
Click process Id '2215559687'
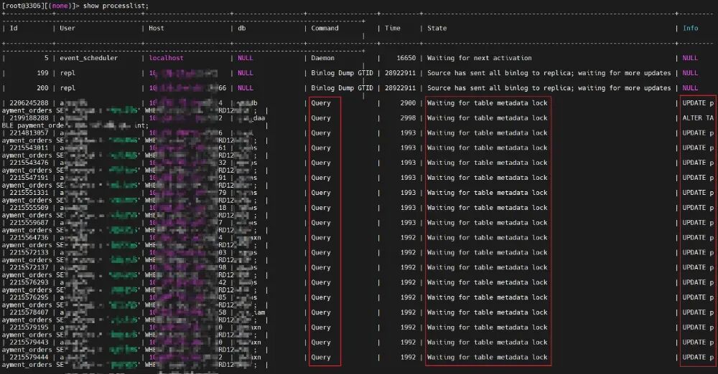click(x=29, y=223)
